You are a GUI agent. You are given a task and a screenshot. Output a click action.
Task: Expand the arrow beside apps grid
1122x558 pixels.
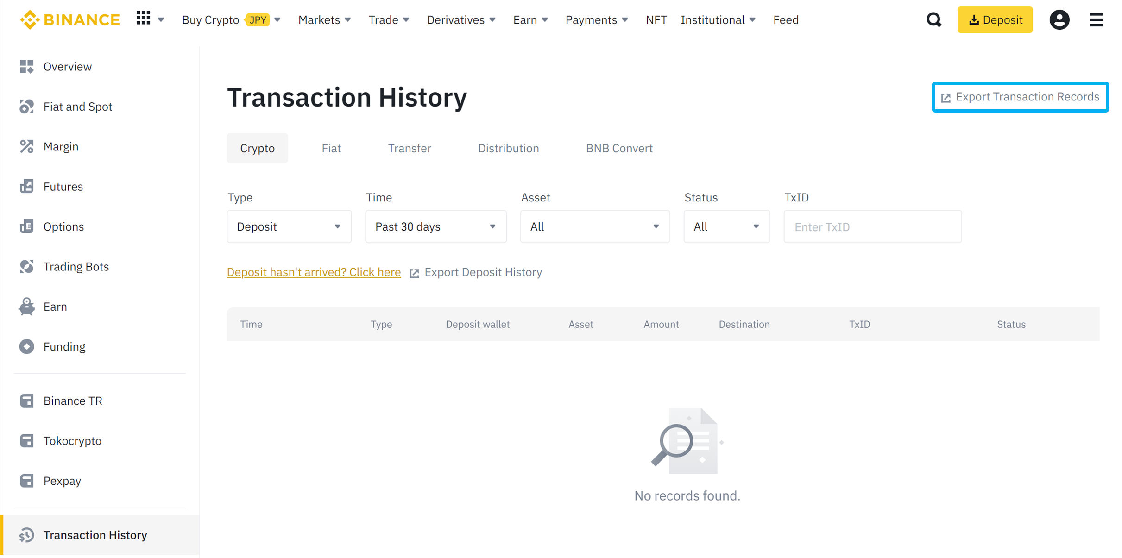point(161,20)
